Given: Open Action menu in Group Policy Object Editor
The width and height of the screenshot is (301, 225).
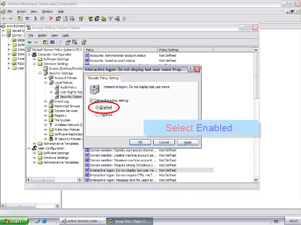Looking at the screenshot, I should 42,36.
